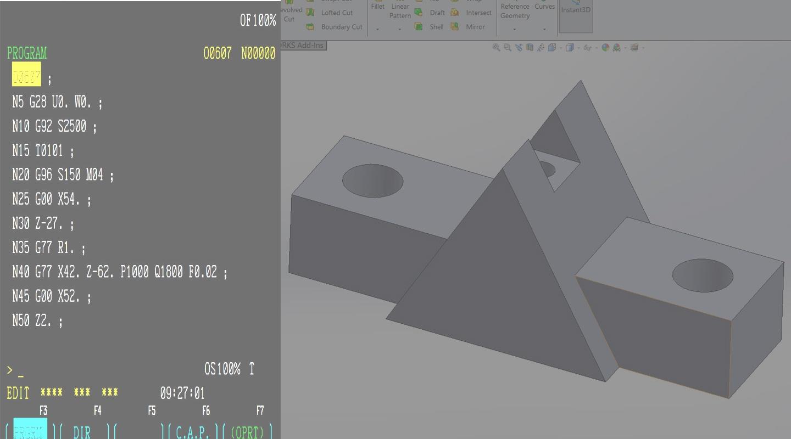Click the Previous View icon

(519, 48)
